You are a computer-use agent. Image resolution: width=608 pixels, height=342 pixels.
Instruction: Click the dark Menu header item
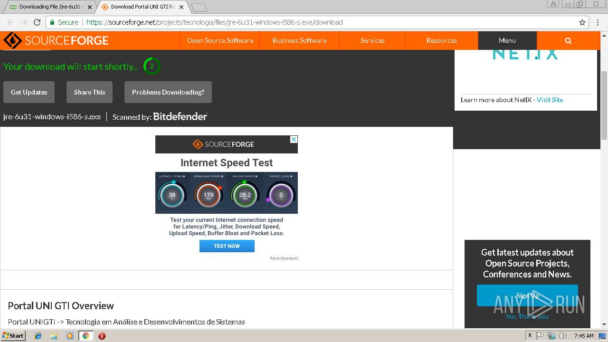pos(507,40)
